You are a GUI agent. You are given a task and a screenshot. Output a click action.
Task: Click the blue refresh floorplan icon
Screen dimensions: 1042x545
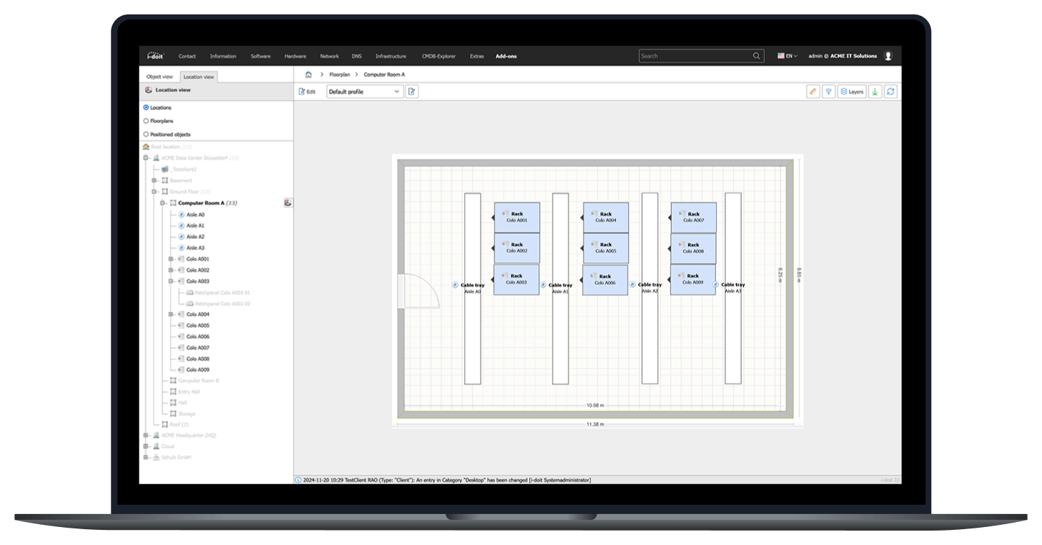[x=891, y=91]
